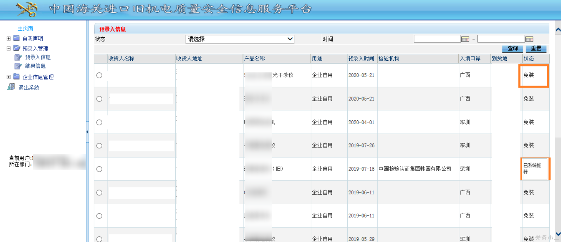Collapse the 预录入管理 tree node

point(9,49)
